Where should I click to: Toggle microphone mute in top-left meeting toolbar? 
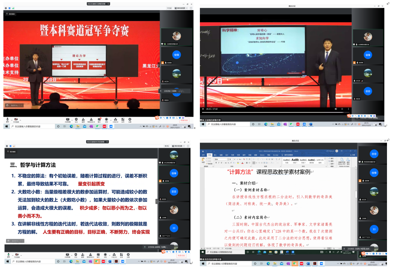[8, 119]
